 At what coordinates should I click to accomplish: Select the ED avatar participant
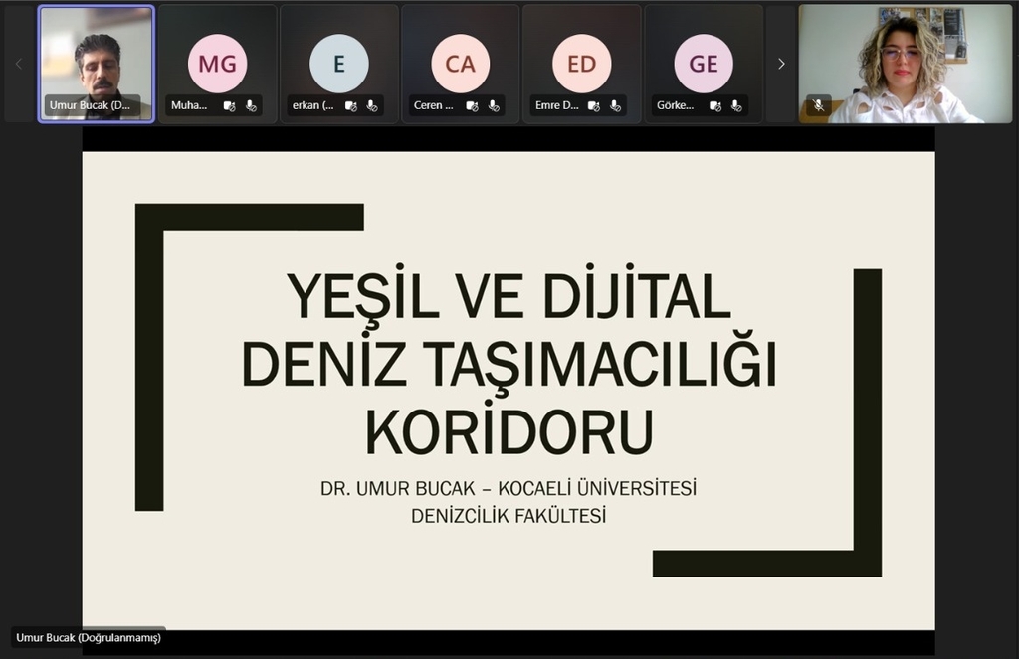pyautogui.click(x=581, y=64)
